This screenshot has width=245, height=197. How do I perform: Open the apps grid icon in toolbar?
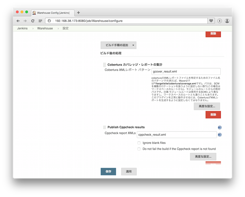click(x=40, y=21)
